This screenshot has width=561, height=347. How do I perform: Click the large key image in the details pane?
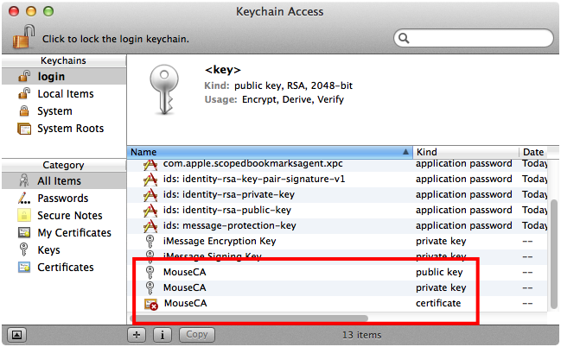(x=164, y=90)
